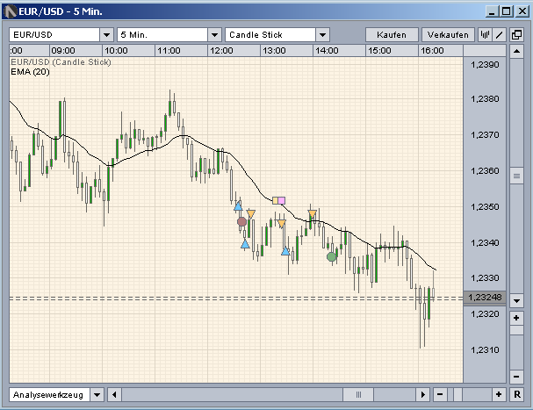This screenshot has height=410, width=533.
Task: Click the horizontal scrollbar thumb
Action: pyautogui.click(x=358, y=395)
